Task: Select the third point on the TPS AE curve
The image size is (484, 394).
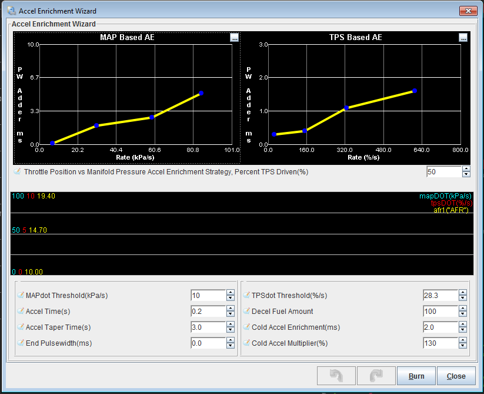Action: point(346,108)
